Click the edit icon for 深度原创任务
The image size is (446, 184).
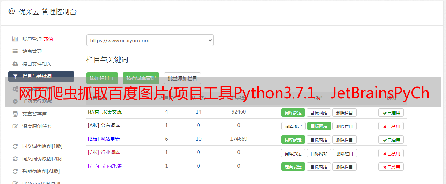tap(15, 126)
